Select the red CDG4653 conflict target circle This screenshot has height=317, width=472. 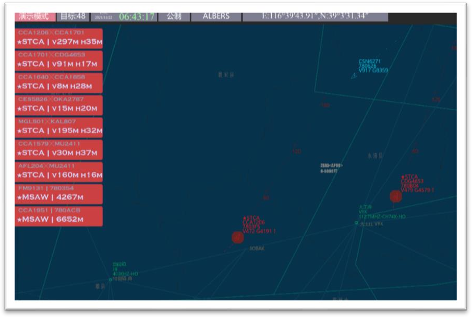[396, 196]
